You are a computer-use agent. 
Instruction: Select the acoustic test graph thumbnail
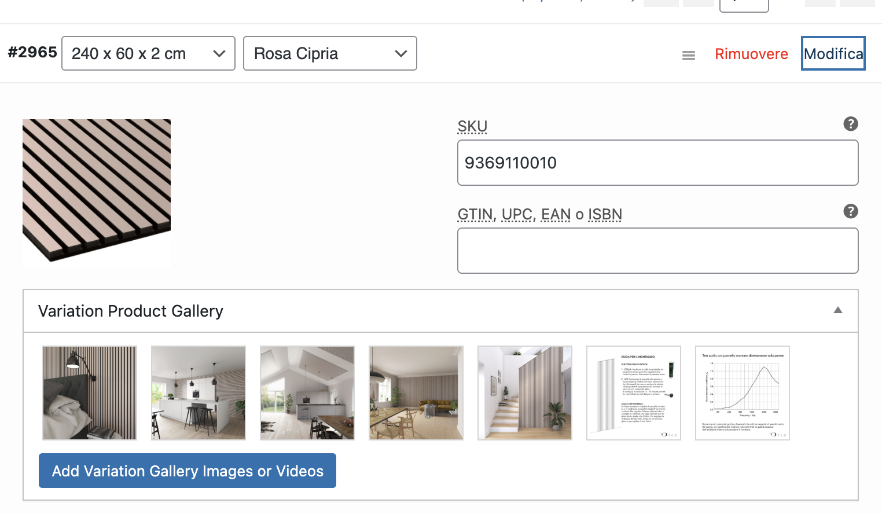(x=743, y=393)
